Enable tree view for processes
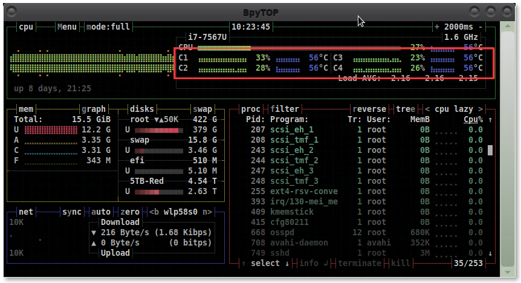Viewport: 521px width, 283px height. coord(406,109)
